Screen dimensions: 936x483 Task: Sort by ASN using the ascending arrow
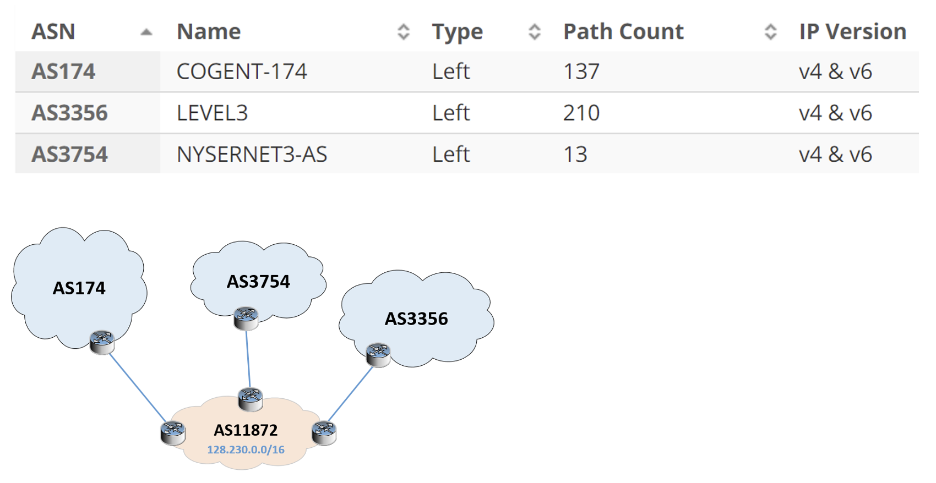146,32
